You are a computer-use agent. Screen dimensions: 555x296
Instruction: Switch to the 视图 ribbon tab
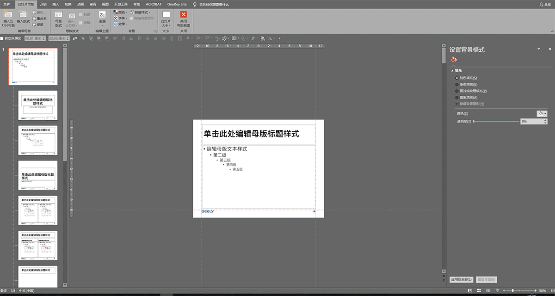(x=105, y=4)
